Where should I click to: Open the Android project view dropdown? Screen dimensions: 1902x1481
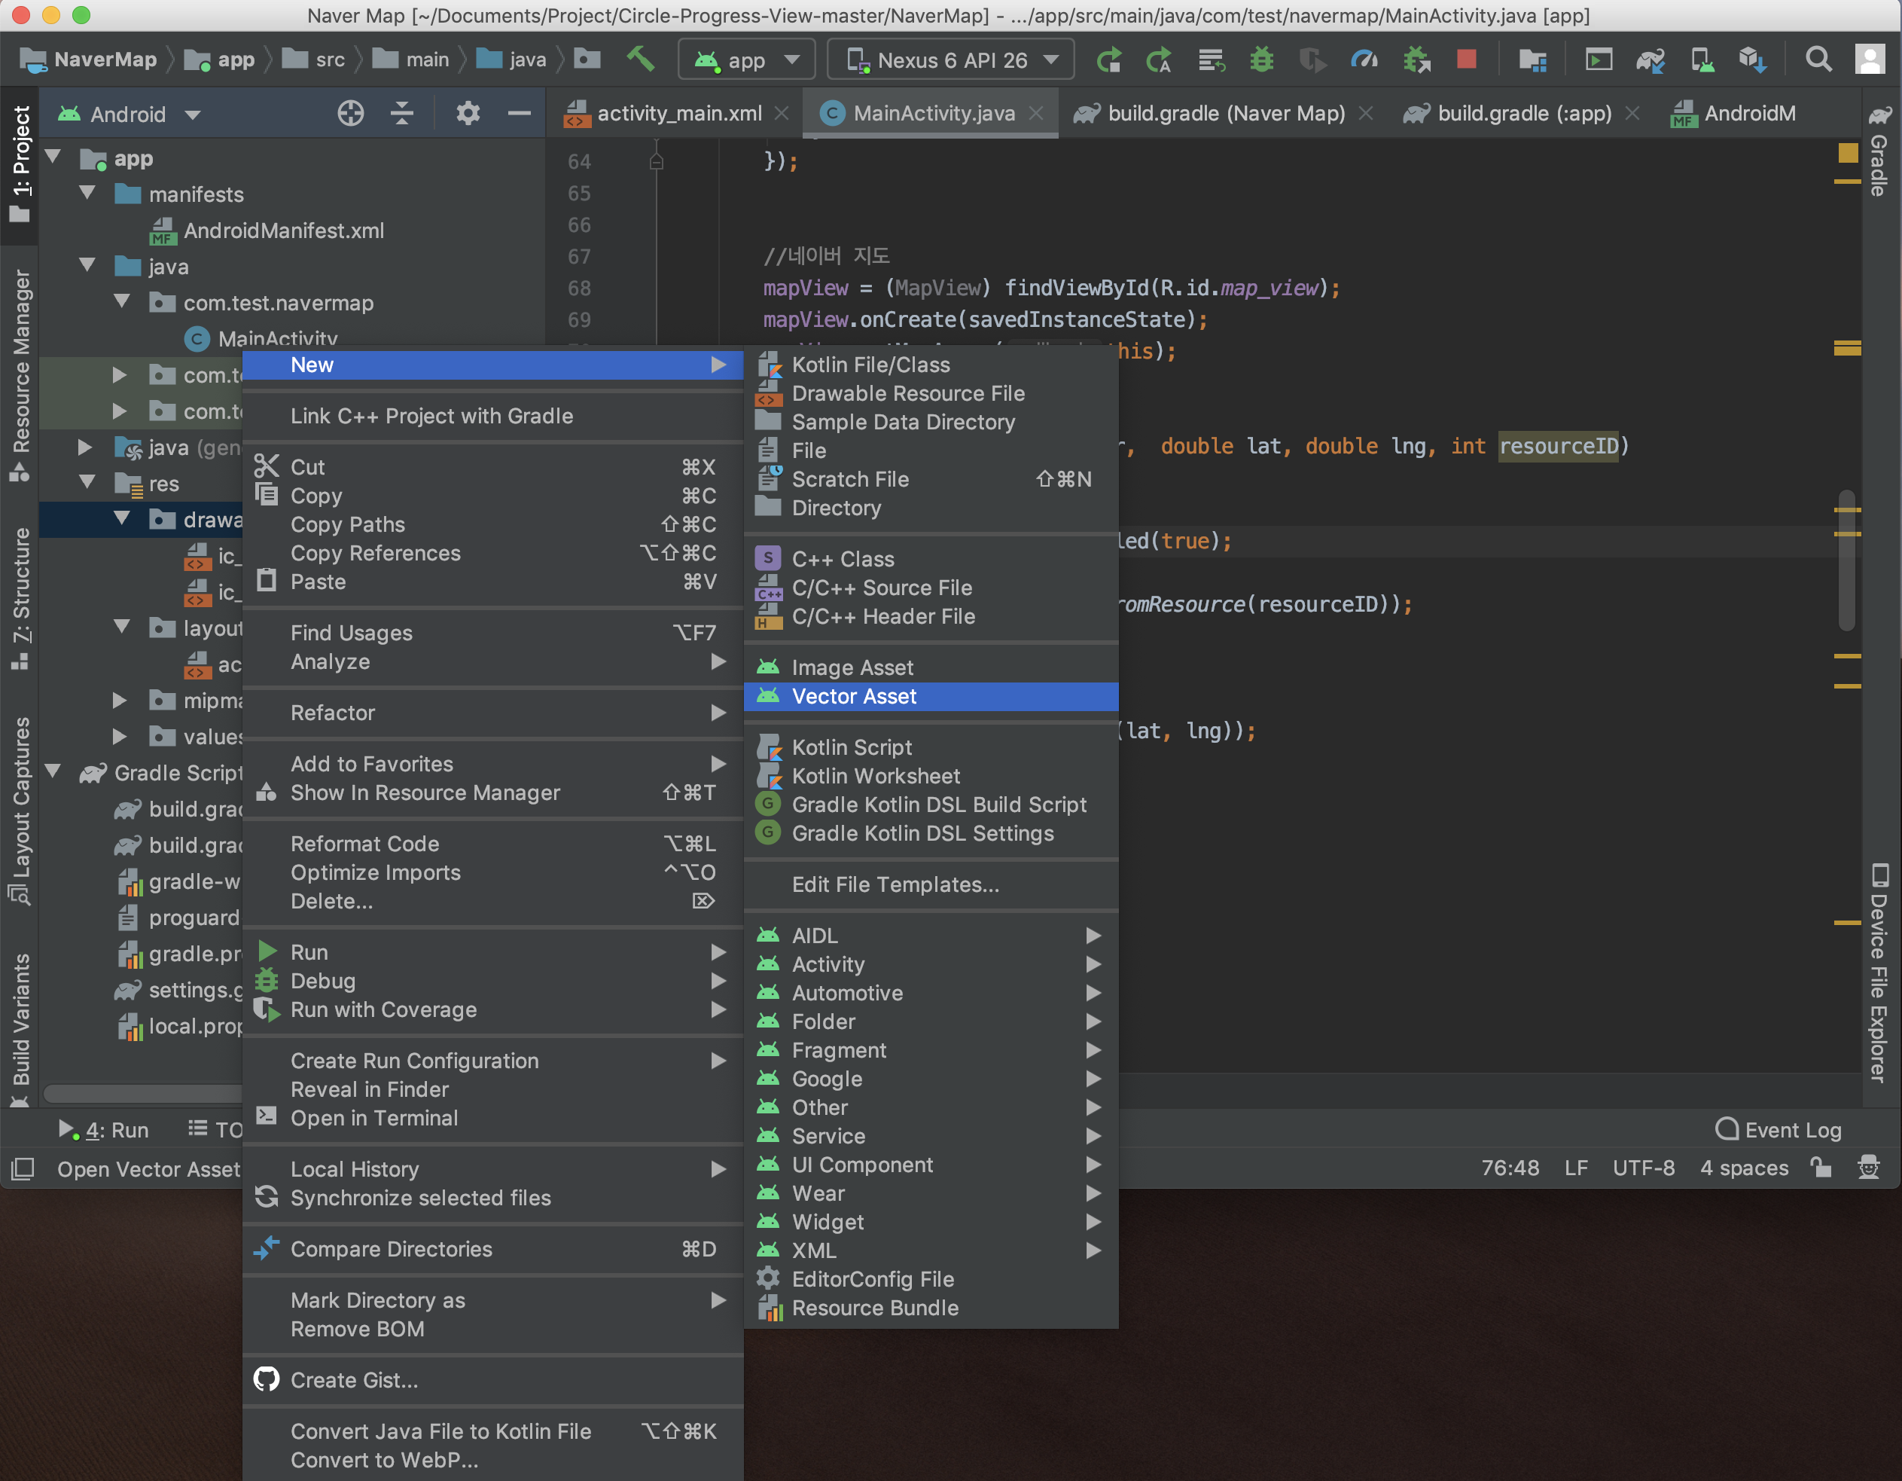pos(130,114)
